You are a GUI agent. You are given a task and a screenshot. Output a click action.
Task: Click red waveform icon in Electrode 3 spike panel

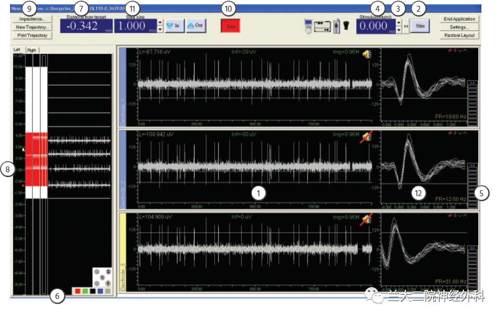tap(450, 216)
